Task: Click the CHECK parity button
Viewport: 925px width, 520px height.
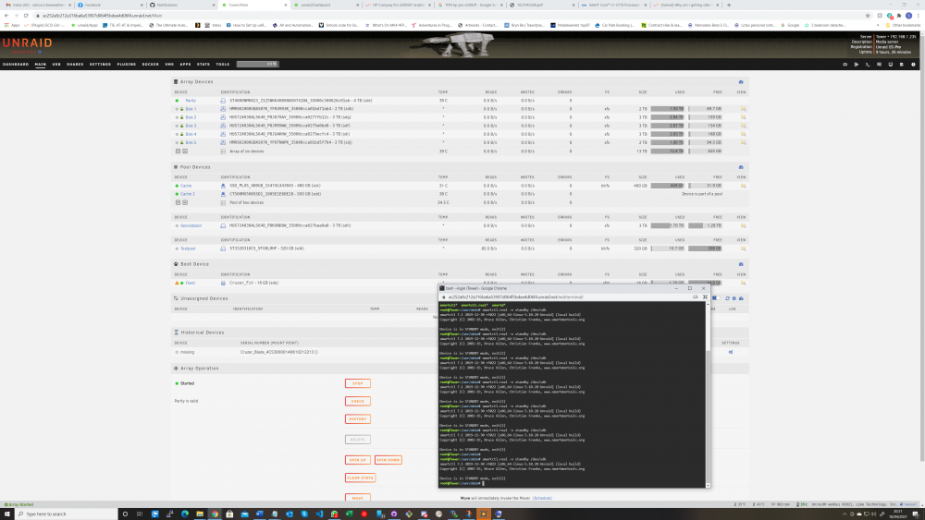Action: point(357,401)
